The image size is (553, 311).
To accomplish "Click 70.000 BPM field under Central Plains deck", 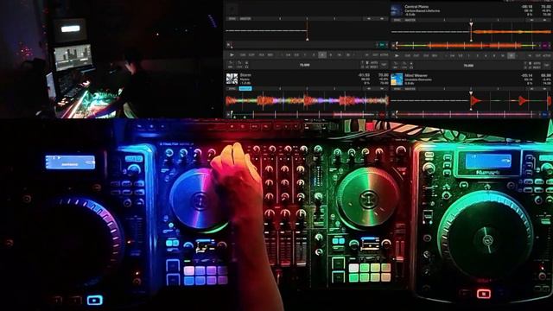I will pos(468,66).
